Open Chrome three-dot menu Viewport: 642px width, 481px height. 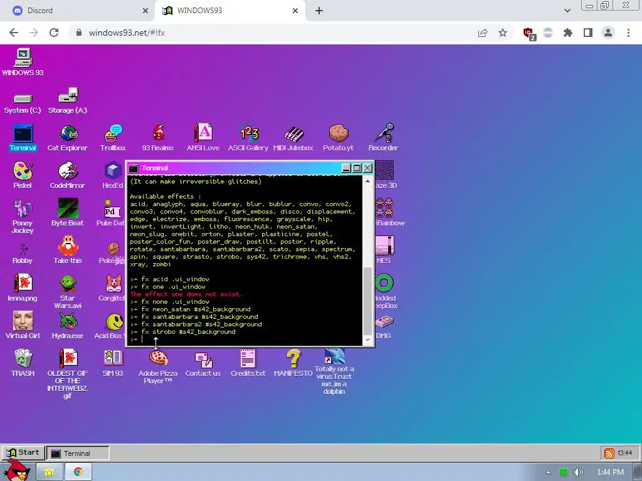pos(628,33)
